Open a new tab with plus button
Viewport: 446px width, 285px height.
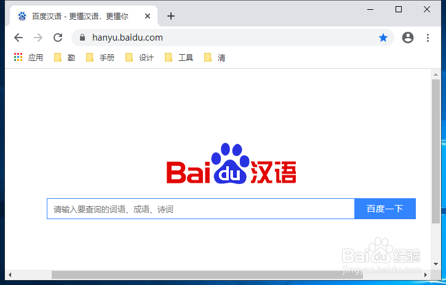click(x=171, y=16)
